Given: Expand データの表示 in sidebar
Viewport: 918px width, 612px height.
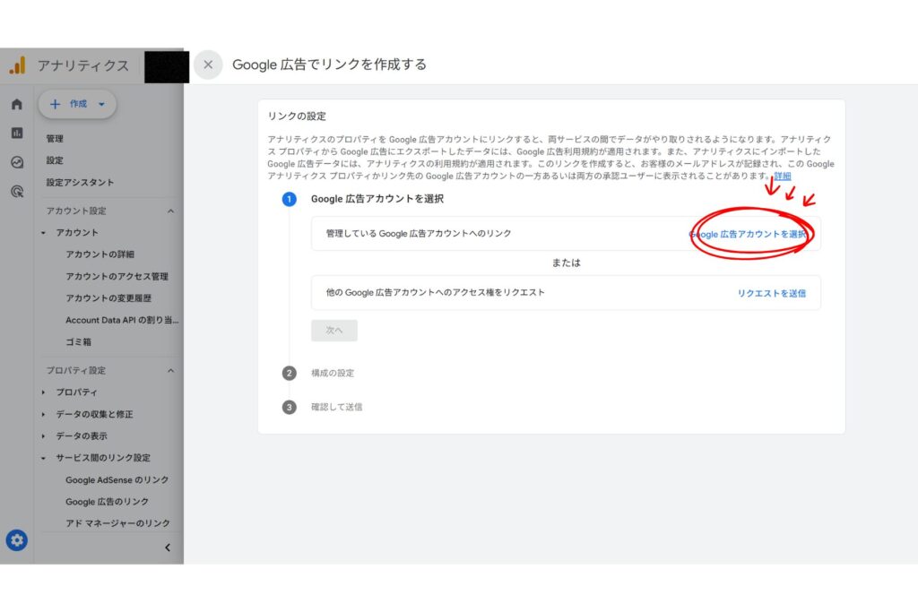Looking at the screenshot, I should tap(44, 436).
